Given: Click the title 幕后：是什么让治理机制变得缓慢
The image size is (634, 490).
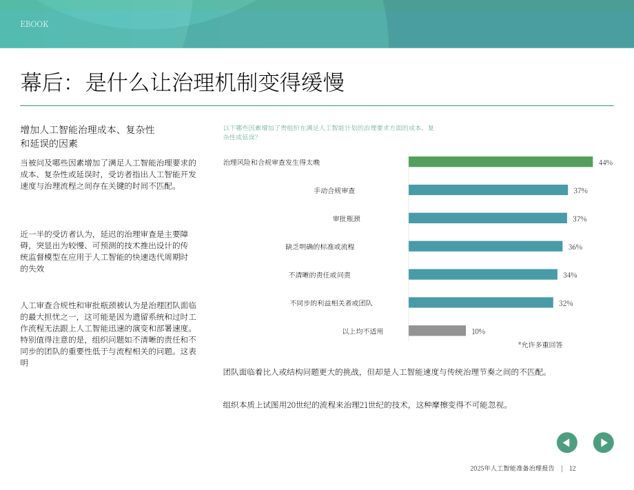Looking at the screenshot, I should [x=183, y=82].
